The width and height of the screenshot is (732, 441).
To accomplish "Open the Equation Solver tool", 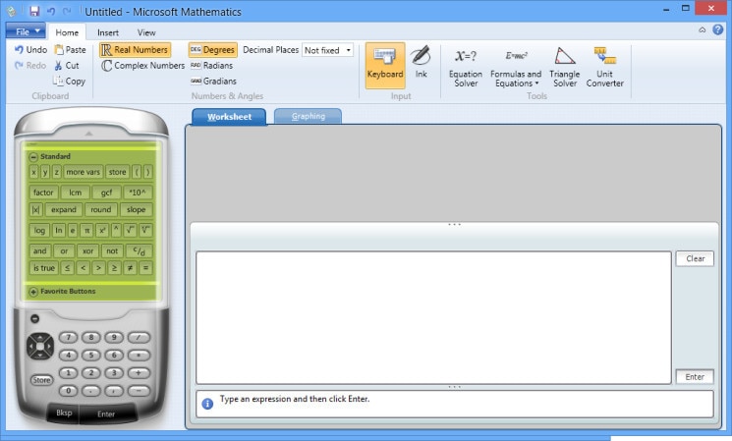I will click(466, 67).
